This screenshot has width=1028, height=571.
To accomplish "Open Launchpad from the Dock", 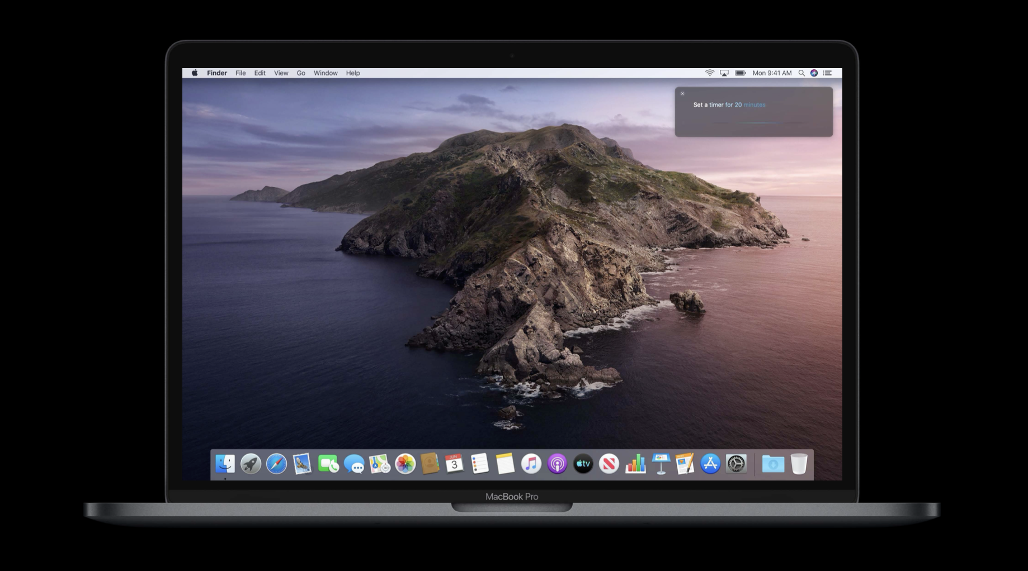I will pos(251,464).
